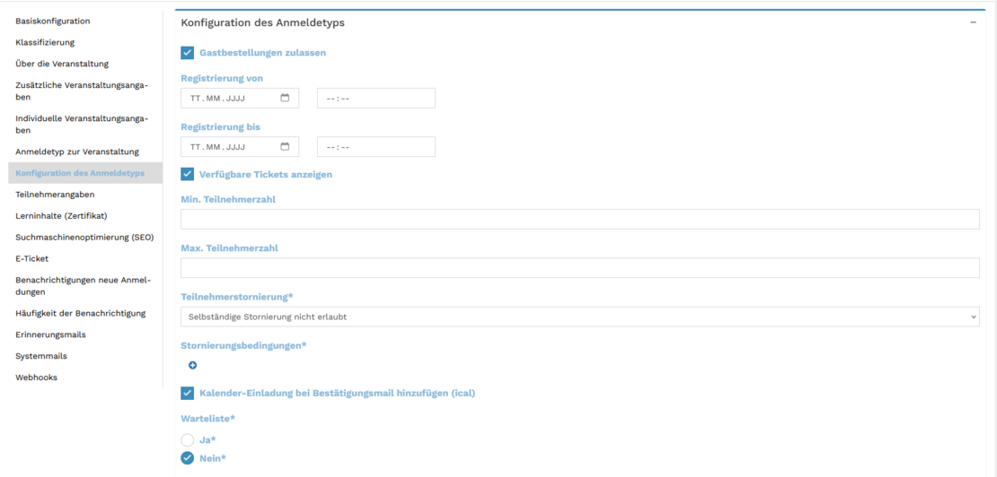Open calendar picker for Registrierung bis date
The height and width of the screenshot is (477, 997).
point(285,146)
